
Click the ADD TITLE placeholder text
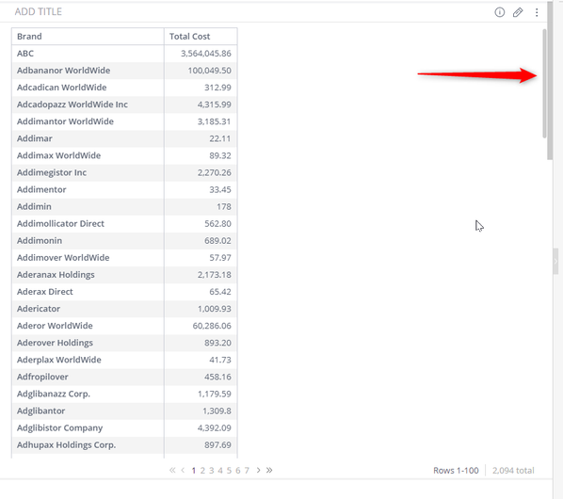[x=38, y=12]
